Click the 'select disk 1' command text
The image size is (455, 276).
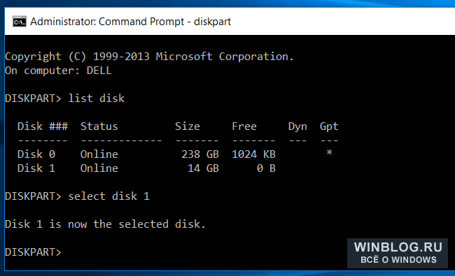pyautogui.click(x=108, y=196)
